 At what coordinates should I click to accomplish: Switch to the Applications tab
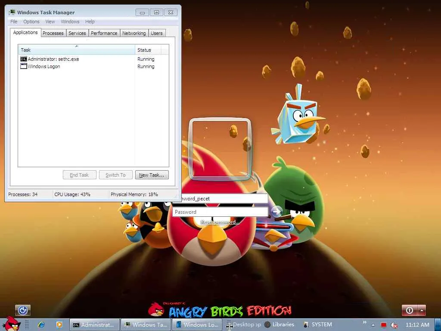[25, 32]
